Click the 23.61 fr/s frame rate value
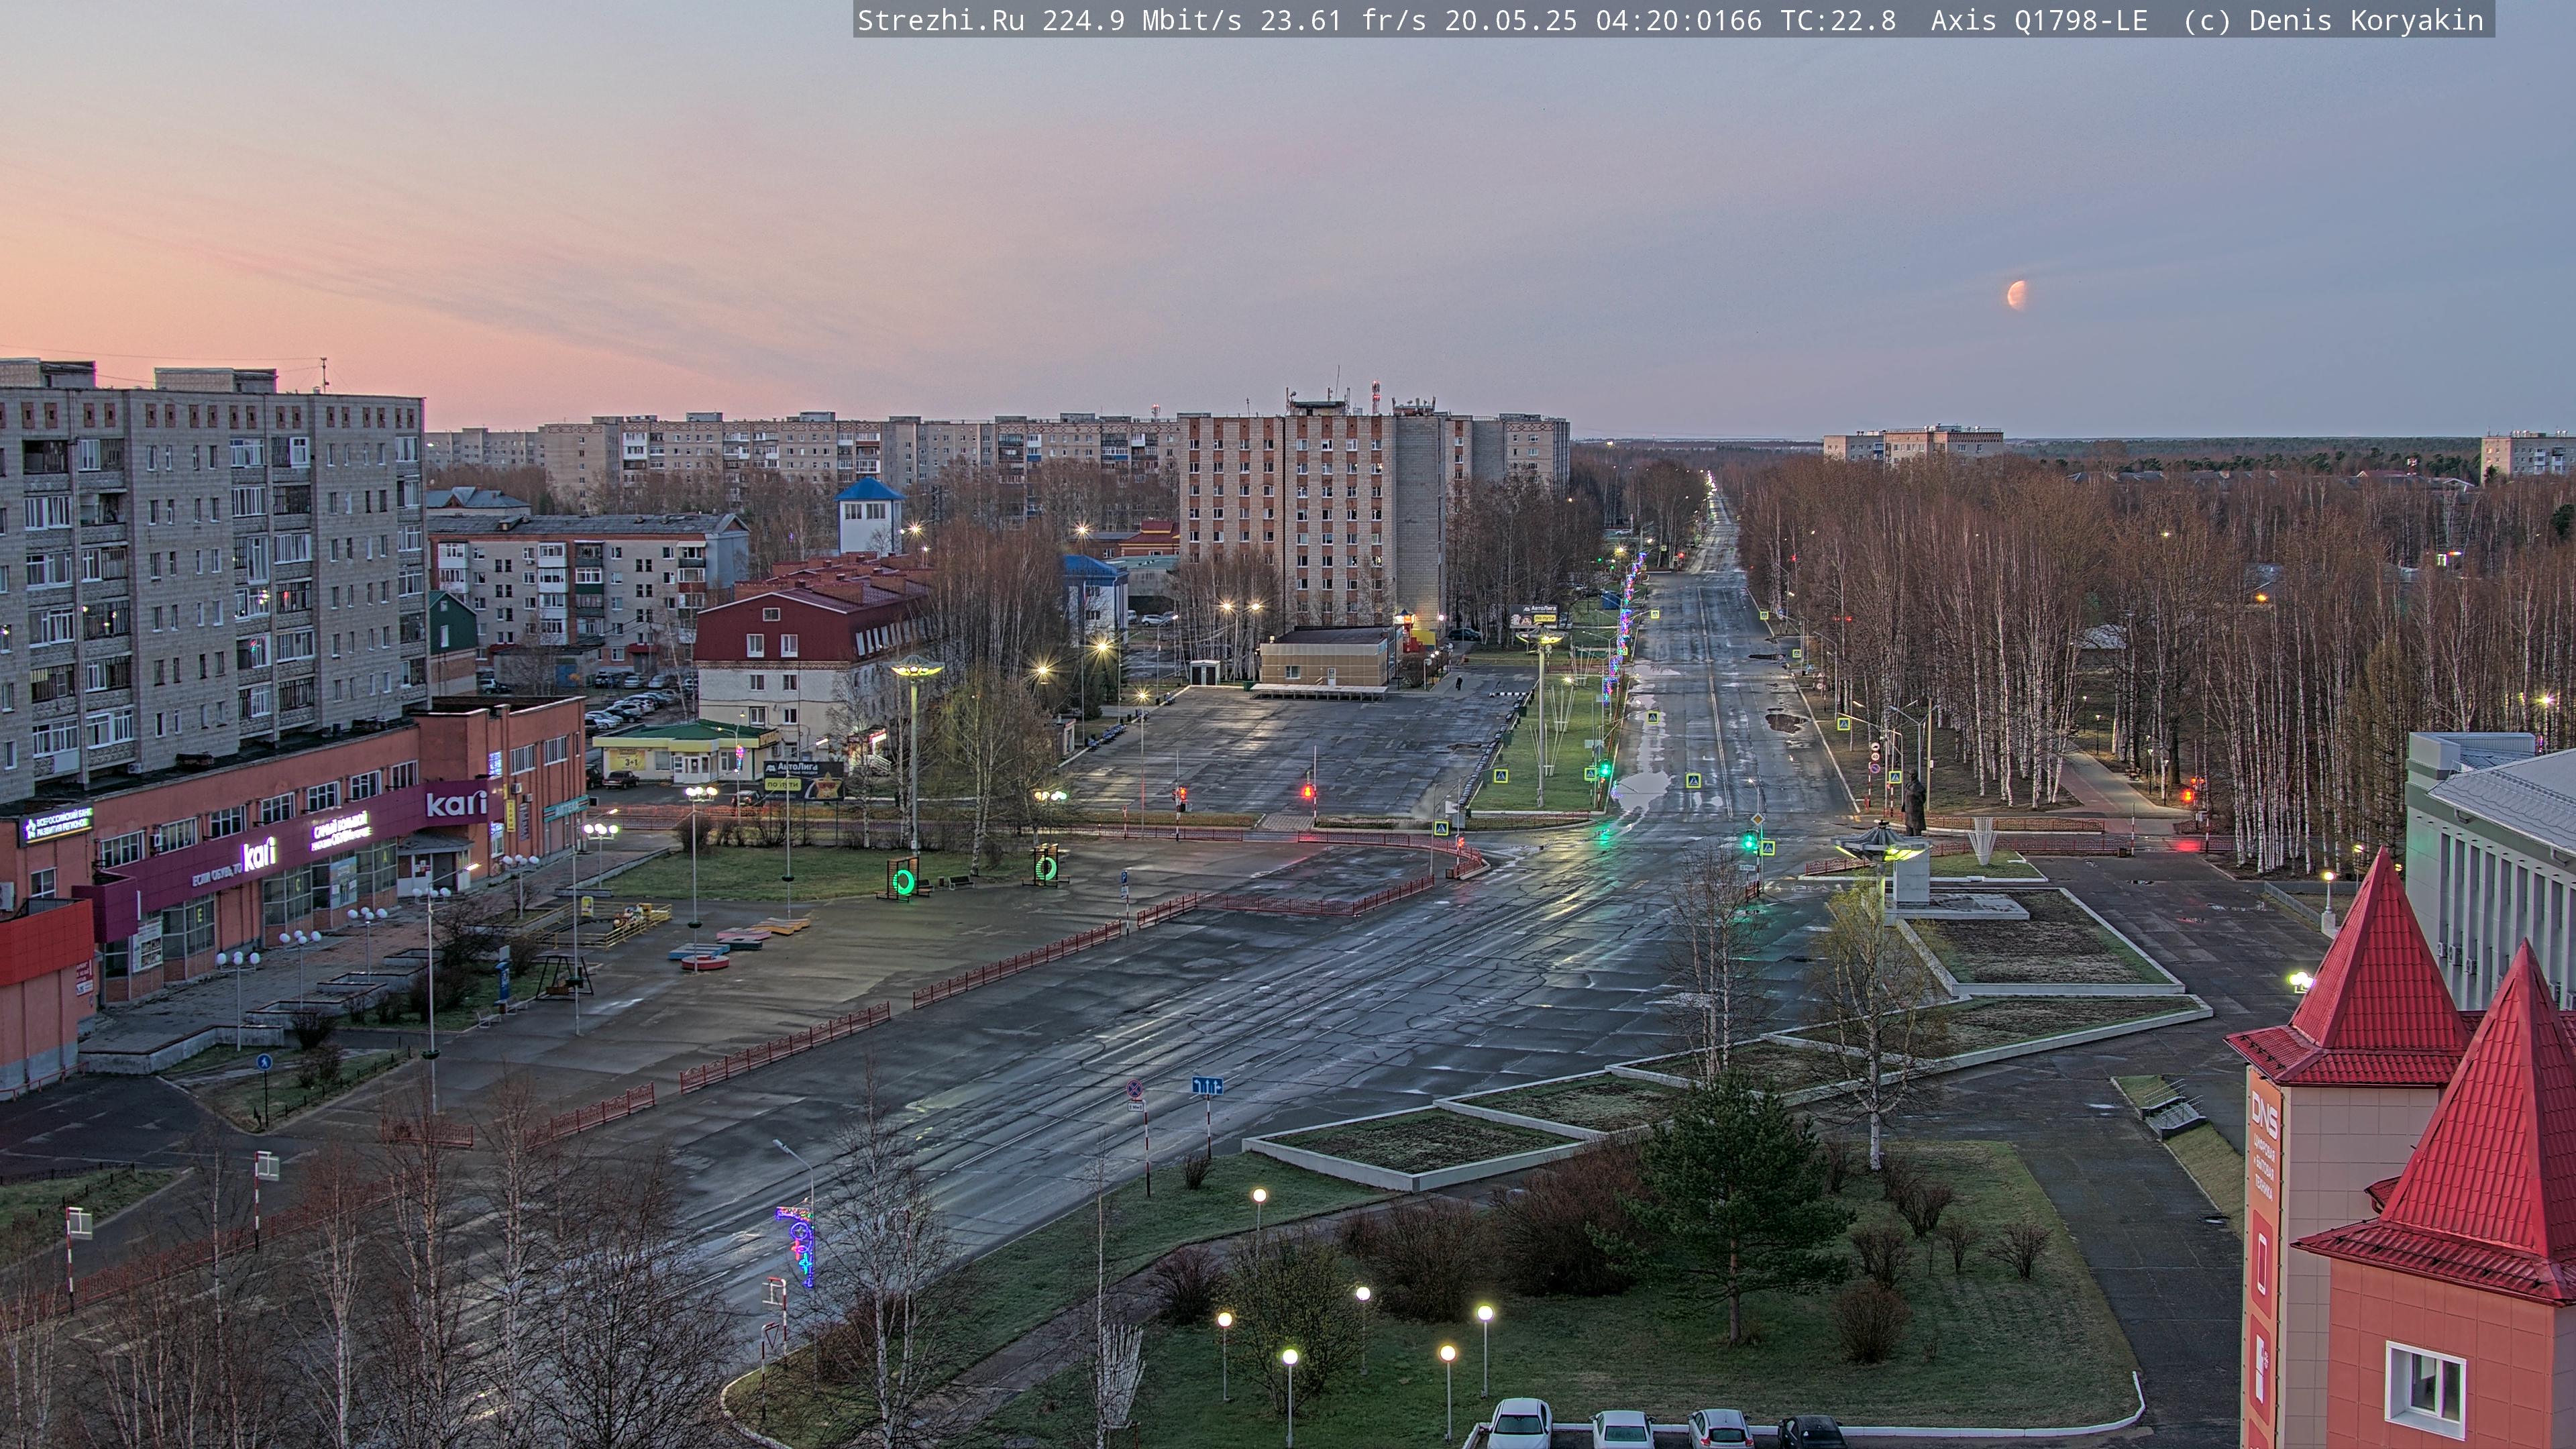Image resolution: width=2576 pixels, height=1449 pixels. point(1343,20)
